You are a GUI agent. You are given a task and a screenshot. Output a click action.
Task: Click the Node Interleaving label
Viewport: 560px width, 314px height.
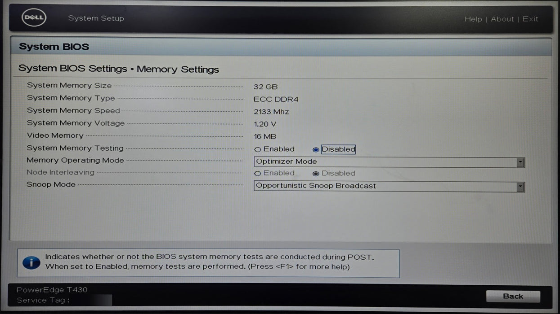60,172
